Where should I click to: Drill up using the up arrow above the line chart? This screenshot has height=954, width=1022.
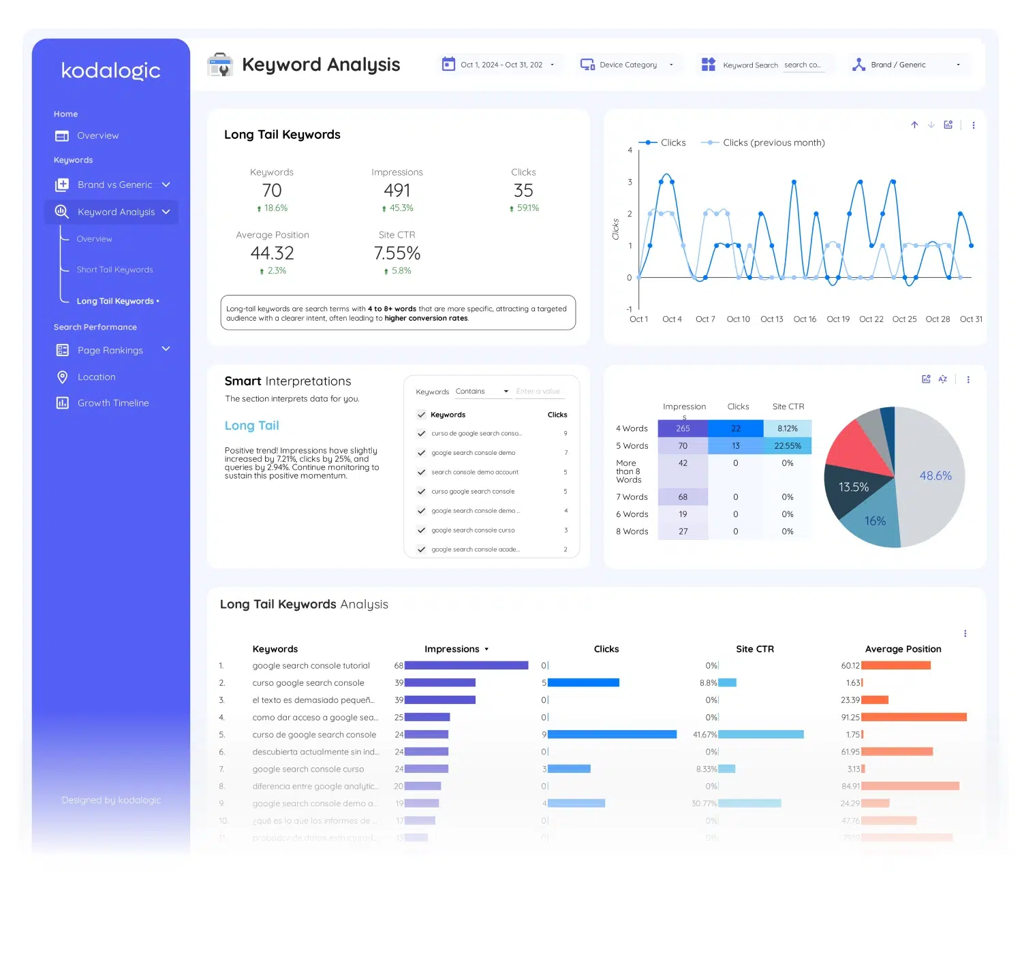pyautogui.click(x=914, y=125)
